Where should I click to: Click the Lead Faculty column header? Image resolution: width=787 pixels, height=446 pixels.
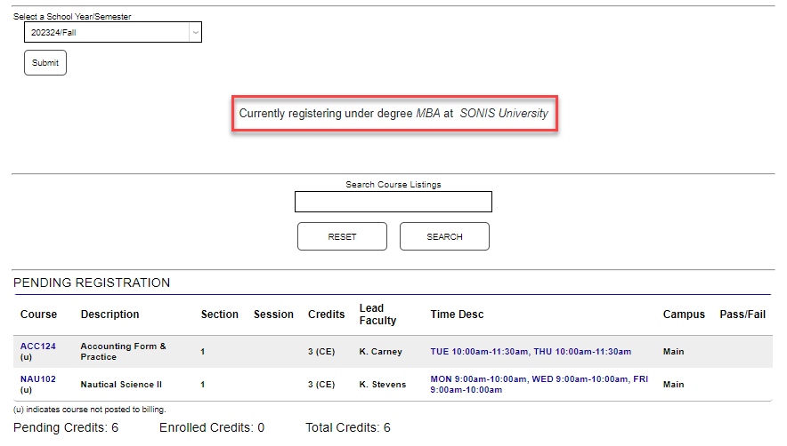pyautogui.click(x=378, y=315)
